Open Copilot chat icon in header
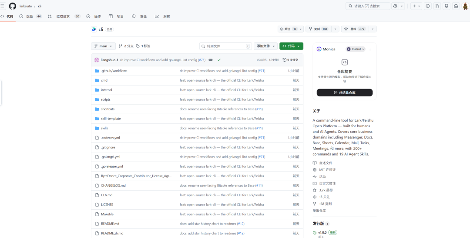The image size is (470, 238). point(395,6)
